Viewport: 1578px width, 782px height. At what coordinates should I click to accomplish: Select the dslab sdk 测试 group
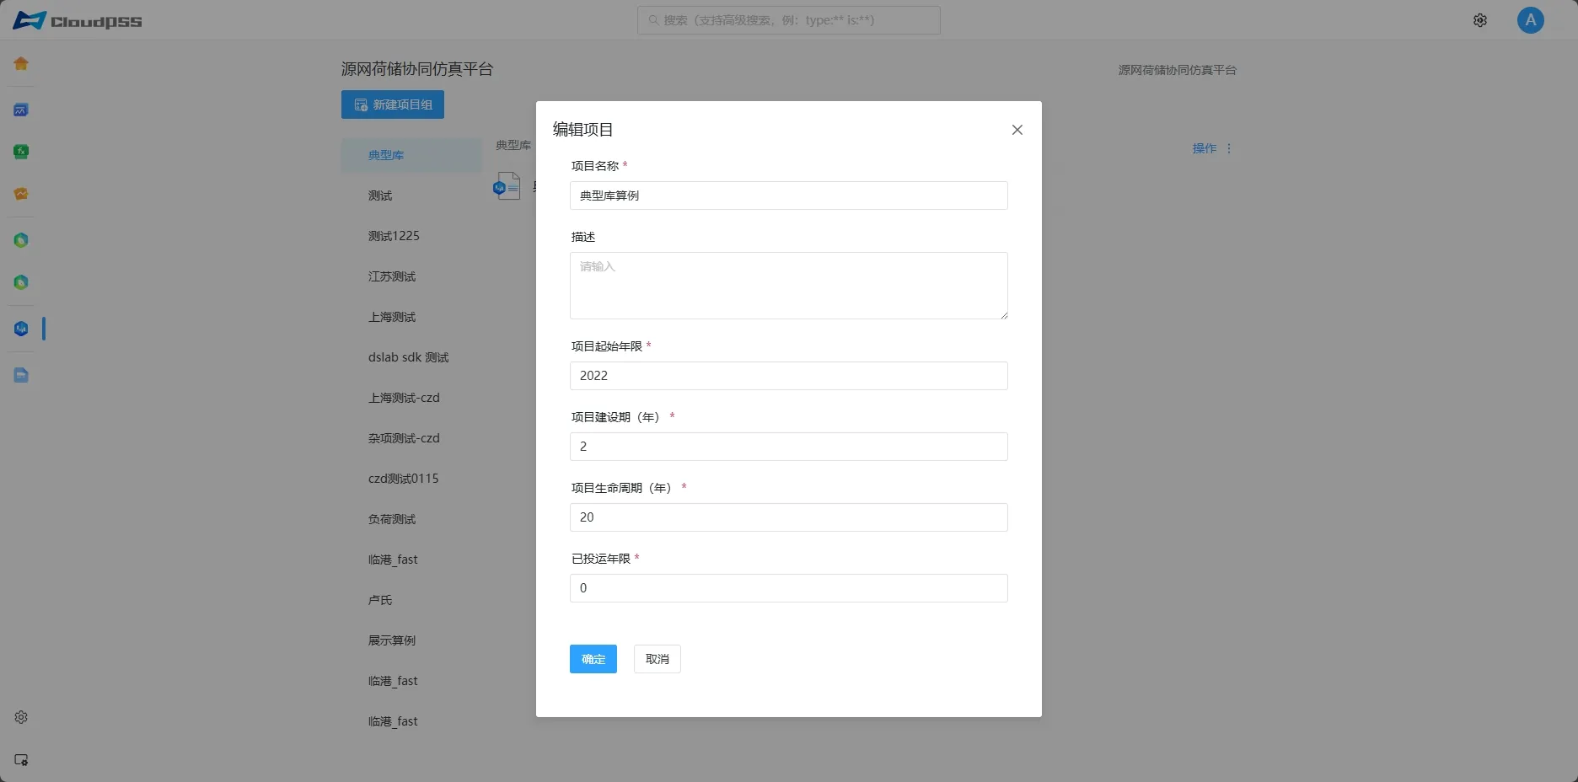[411, 357]
